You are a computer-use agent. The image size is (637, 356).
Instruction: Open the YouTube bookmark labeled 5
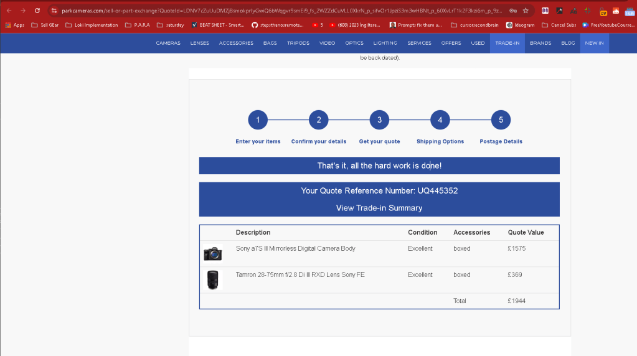click(x=318, y=25)
